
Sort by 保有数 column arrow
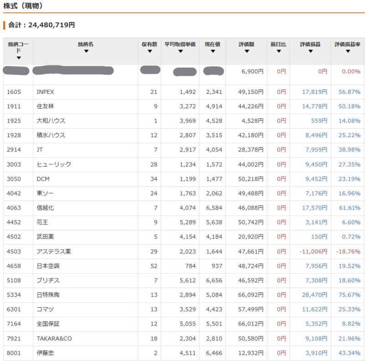click(150, 51)
